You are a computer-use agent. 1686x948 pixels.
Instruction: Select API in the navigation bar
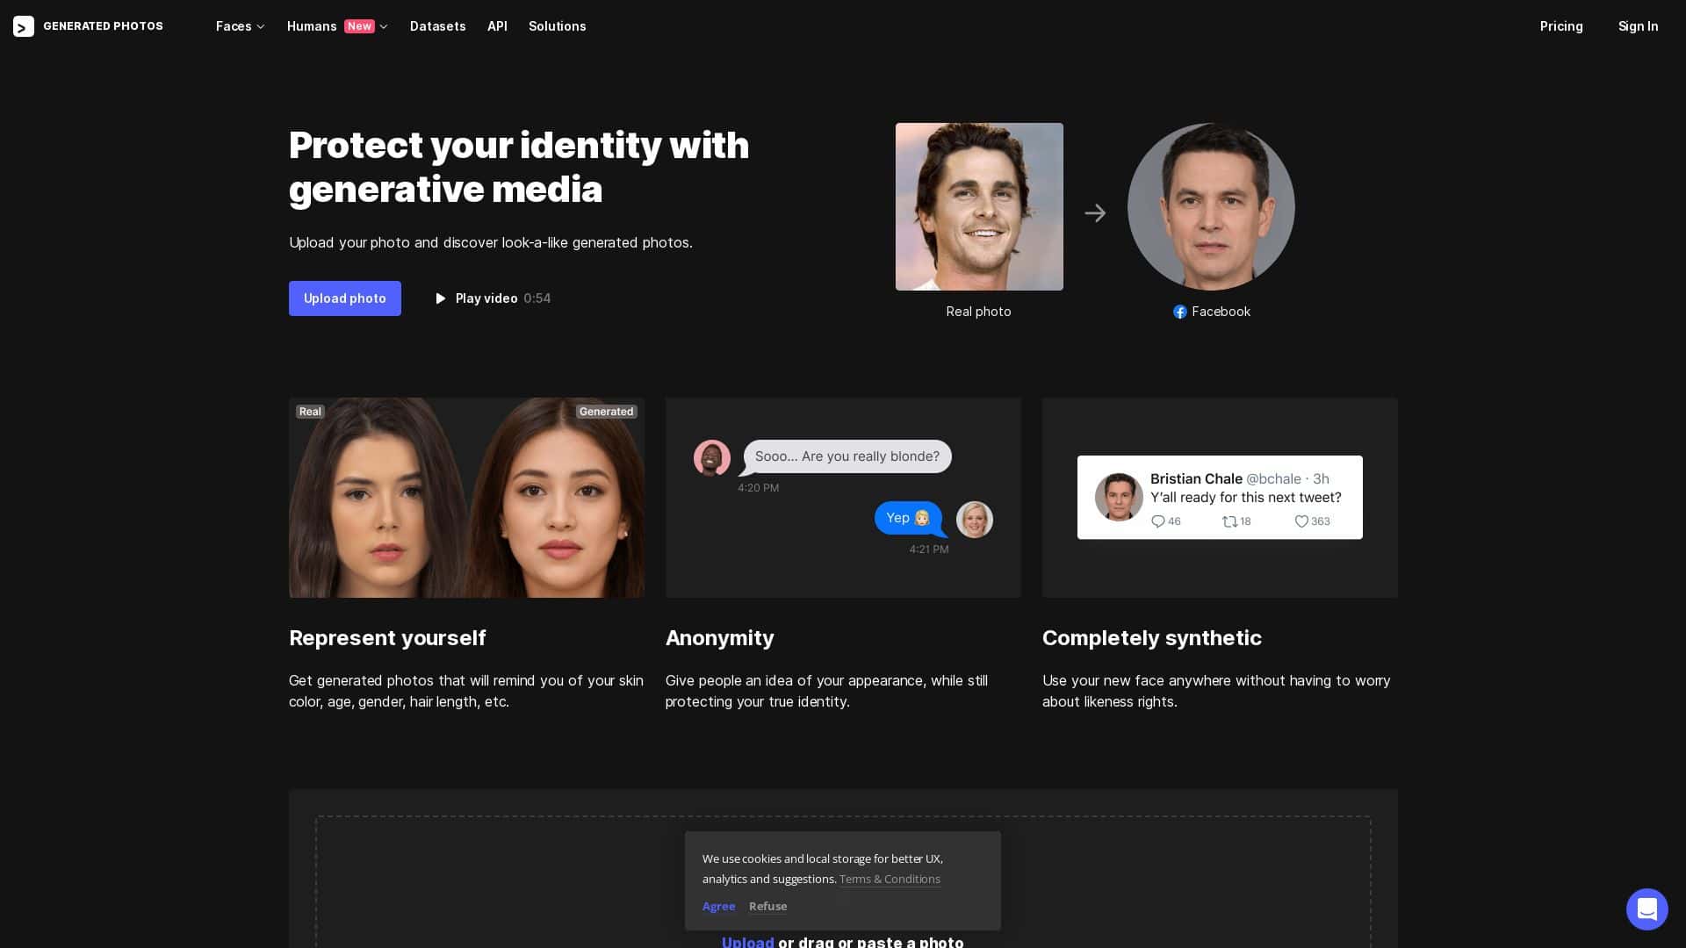(497, 26)
